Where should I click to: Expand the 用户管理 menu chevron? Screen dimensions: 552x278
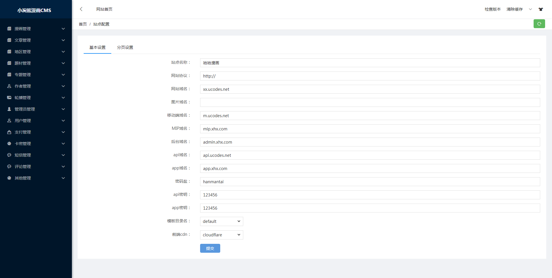(x=63, y=121)
